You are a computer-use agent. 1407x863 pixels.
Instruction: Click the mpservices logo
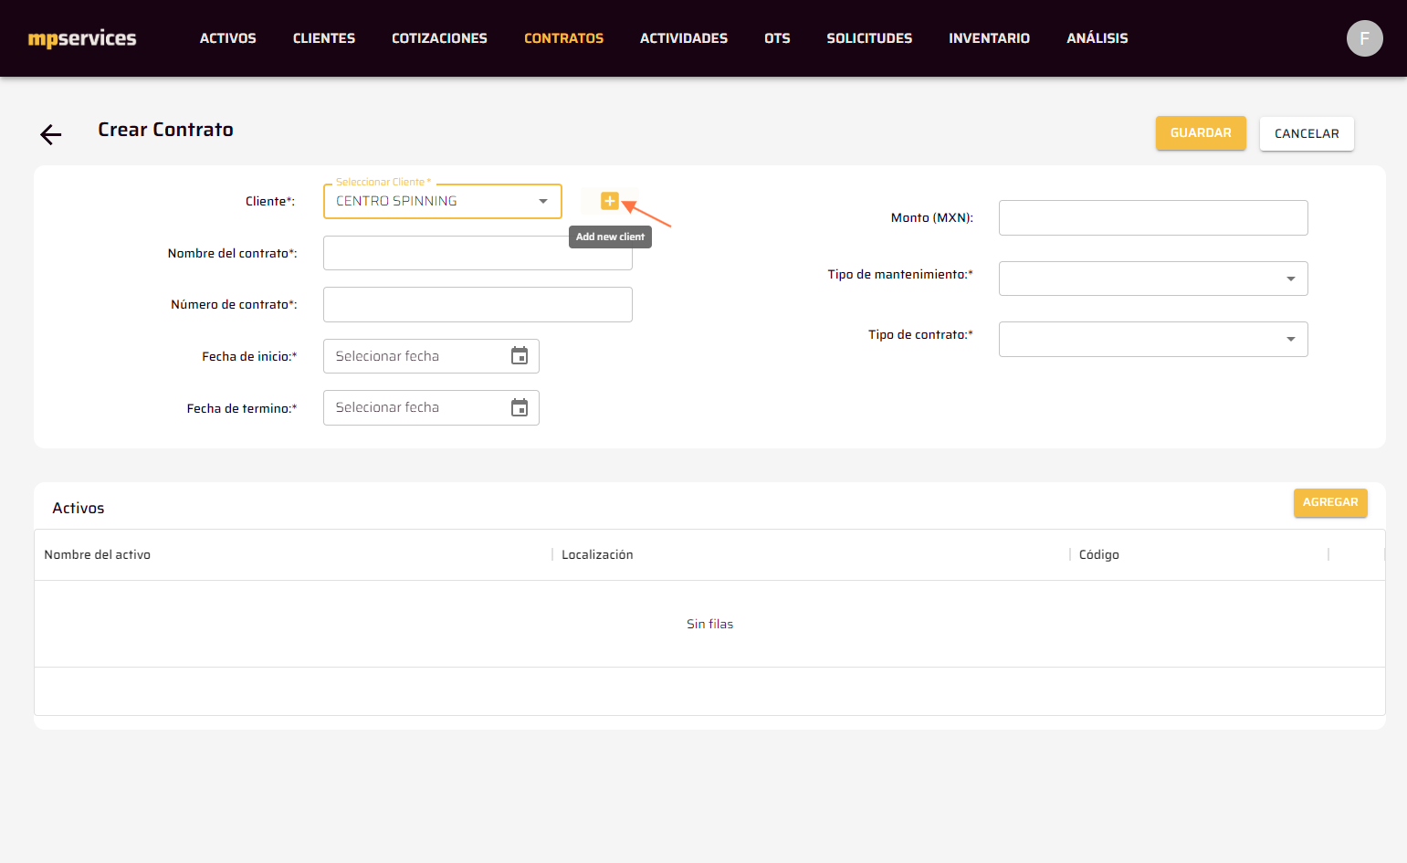(82, 38)
